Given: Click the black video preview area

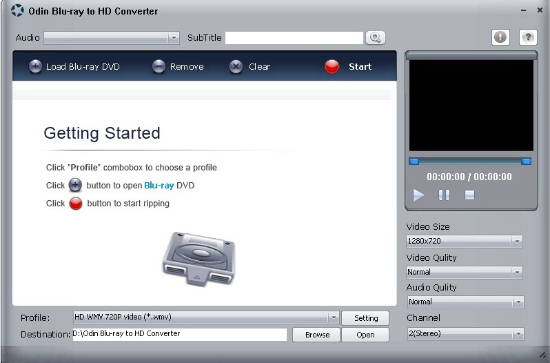Looking at the screenshot, I should click(471, 106).
